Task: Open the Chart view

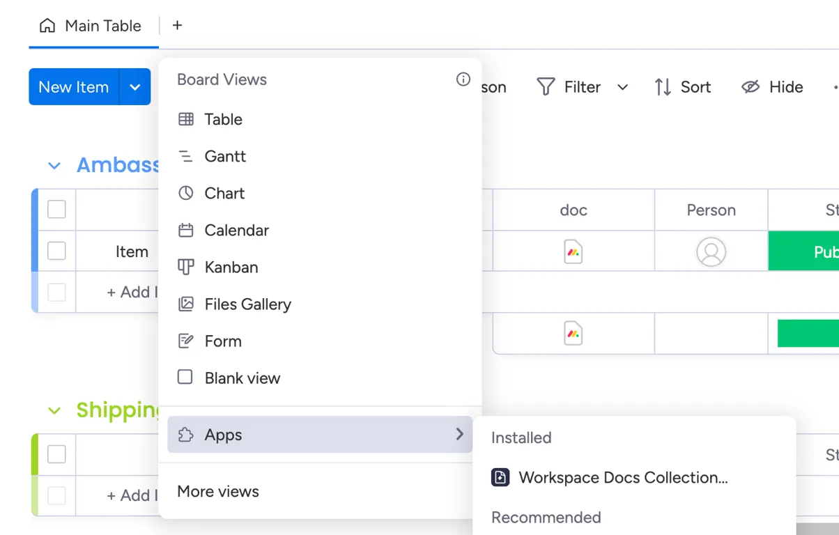Action: [224, 193]
